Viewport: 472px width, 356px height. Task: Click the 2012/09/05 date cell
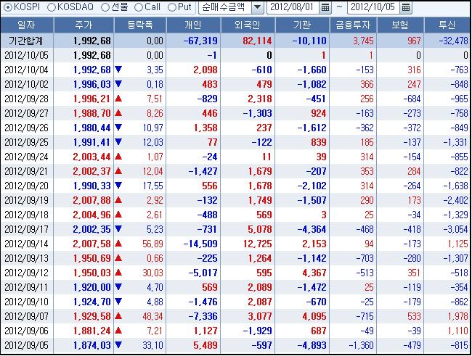26,345
